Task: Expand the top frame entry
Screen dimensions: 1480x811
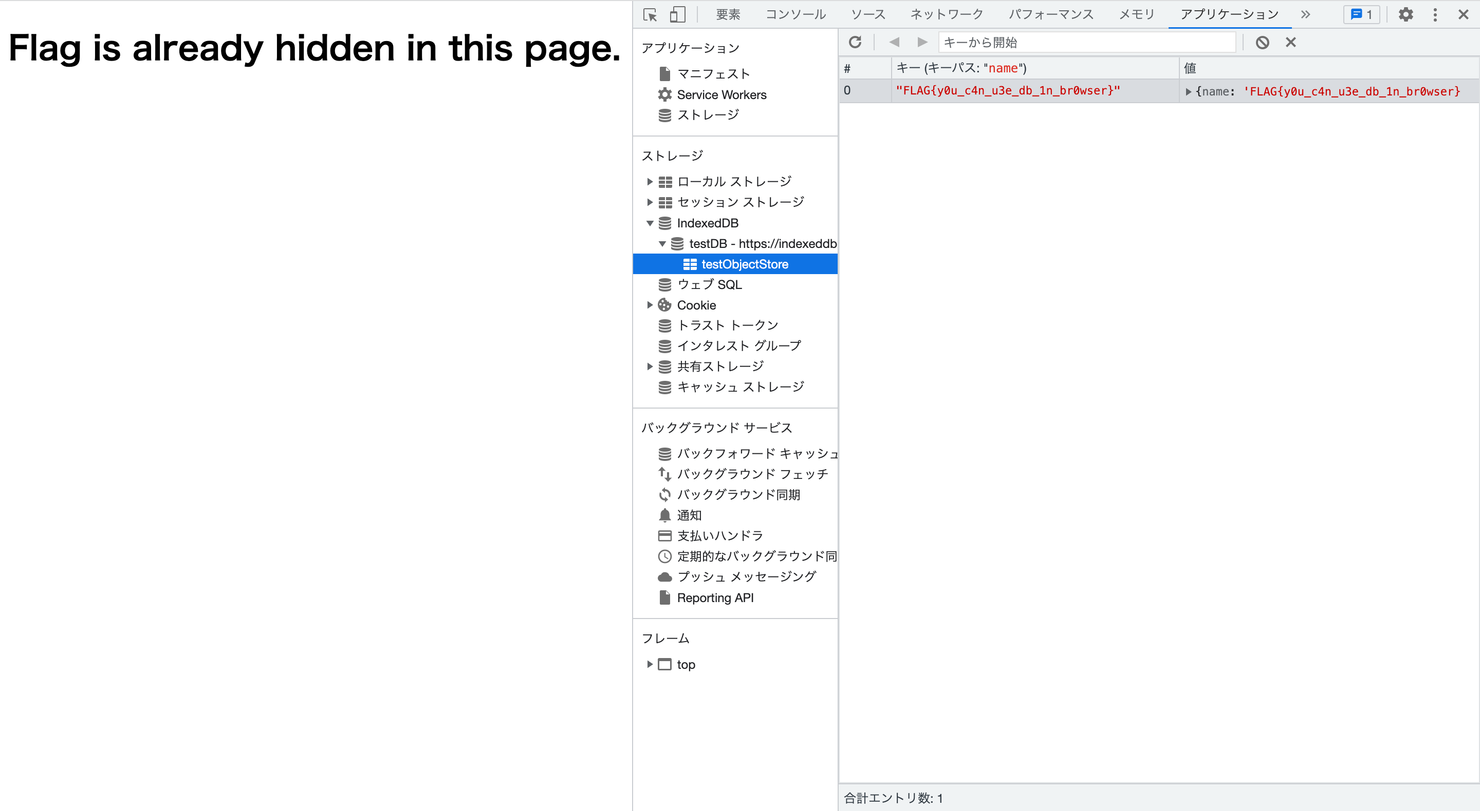Action: [x=650, y=664]
